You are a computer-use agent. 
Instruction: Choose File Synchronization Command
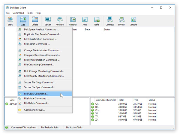45,60
